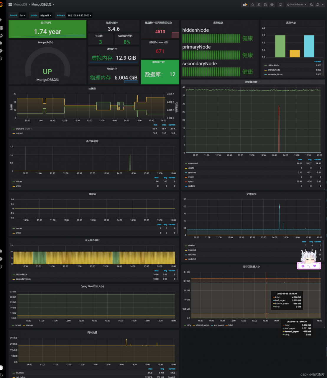Open the MongoDB信息 dashboard picker dropdown
Screen dimensions: 327x378
click(43, 5)
